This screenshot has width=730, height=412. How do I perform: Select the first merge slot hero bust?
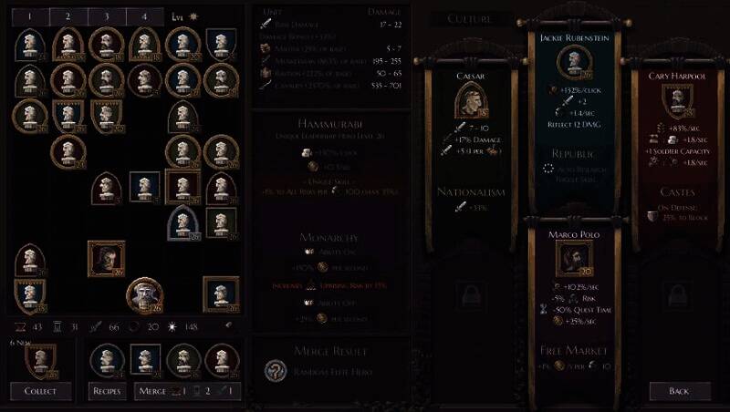coord(107,361)
